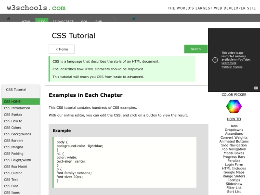The image size is (260, 195).
Task: Click the exclamation warning icon in video
Action: (x=215, y=60)
